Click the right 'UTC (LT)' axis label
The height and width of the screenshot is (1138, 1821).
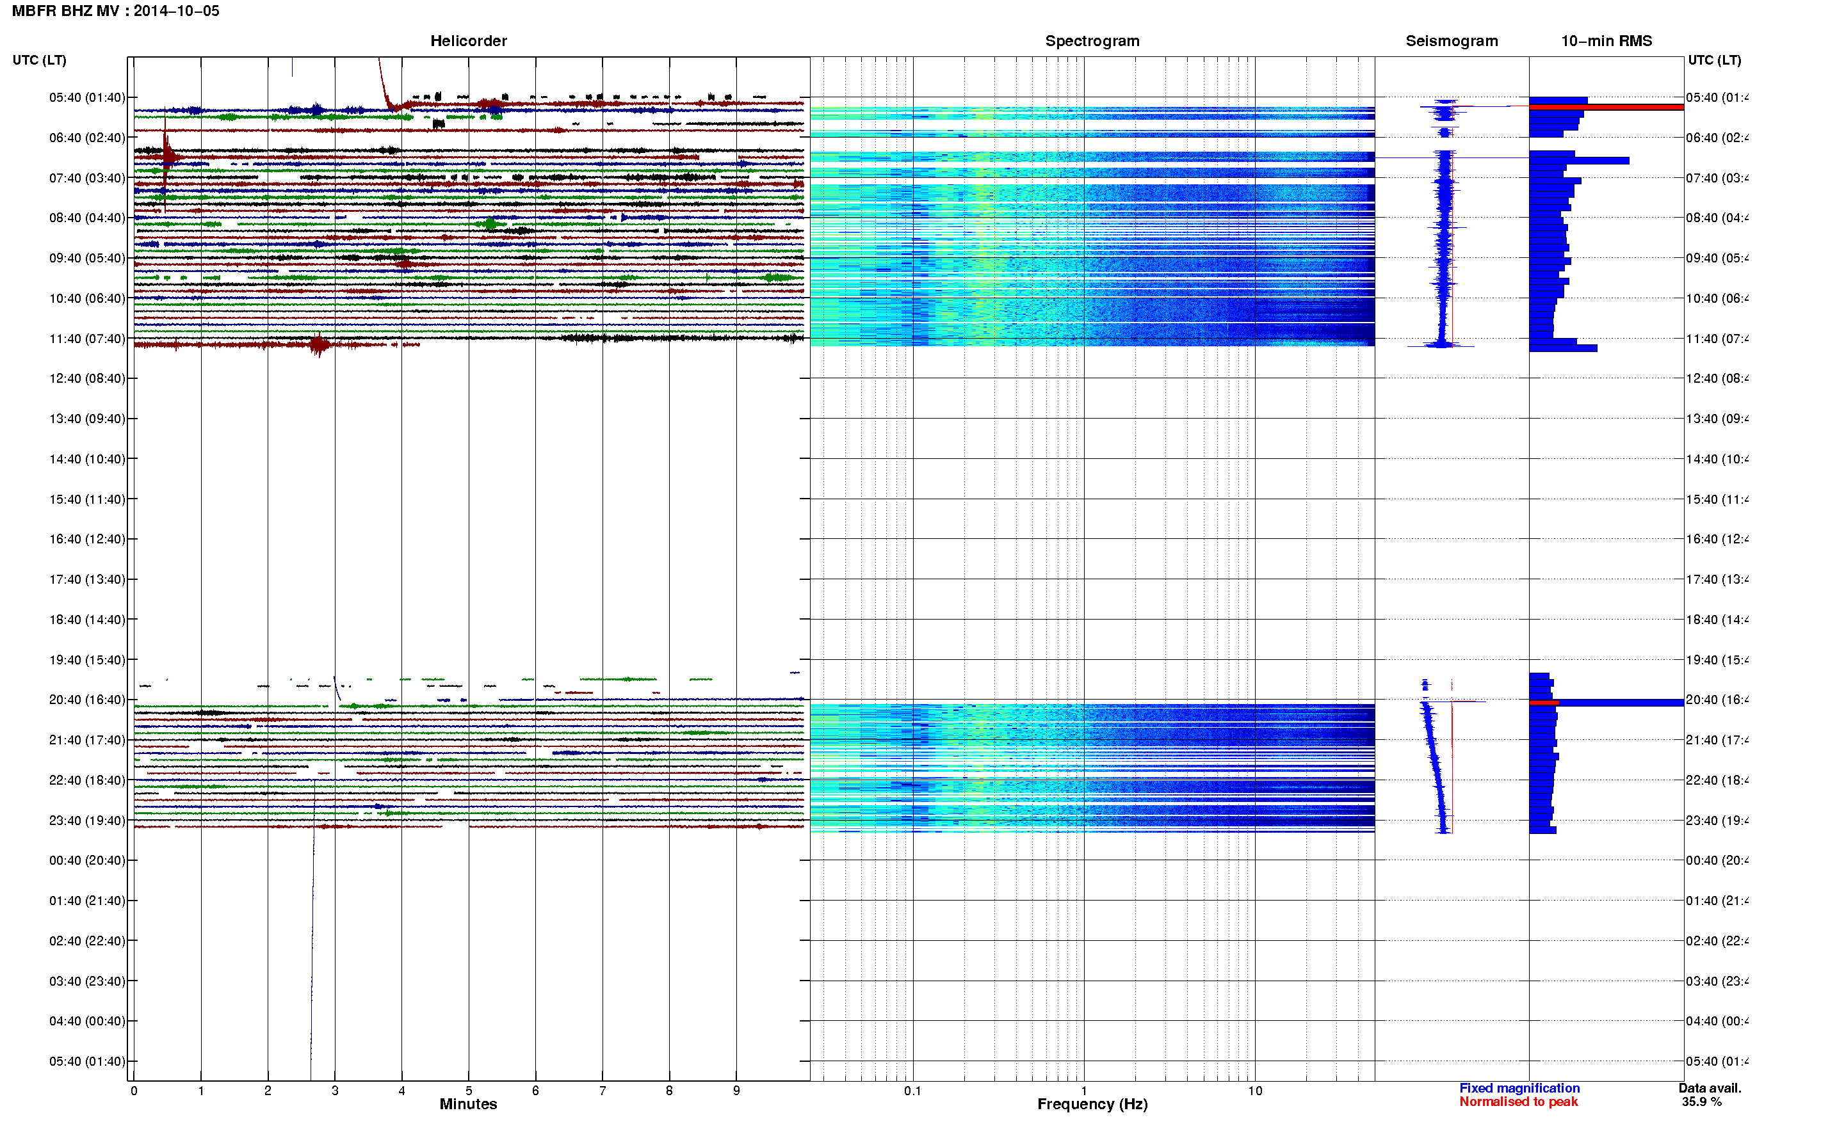[1714, 60]
